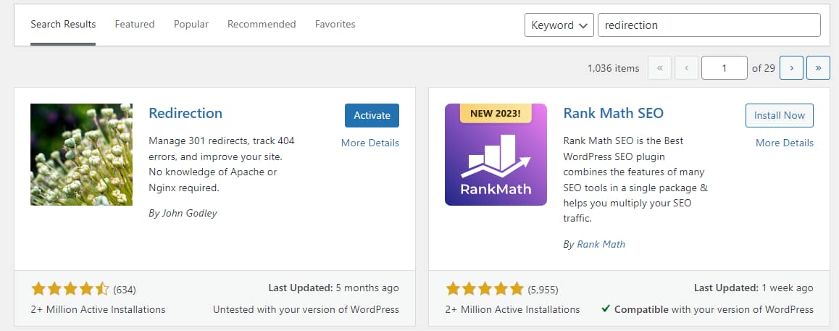Open the Favorites tab

pyautogui.click(x=335, y=24)
